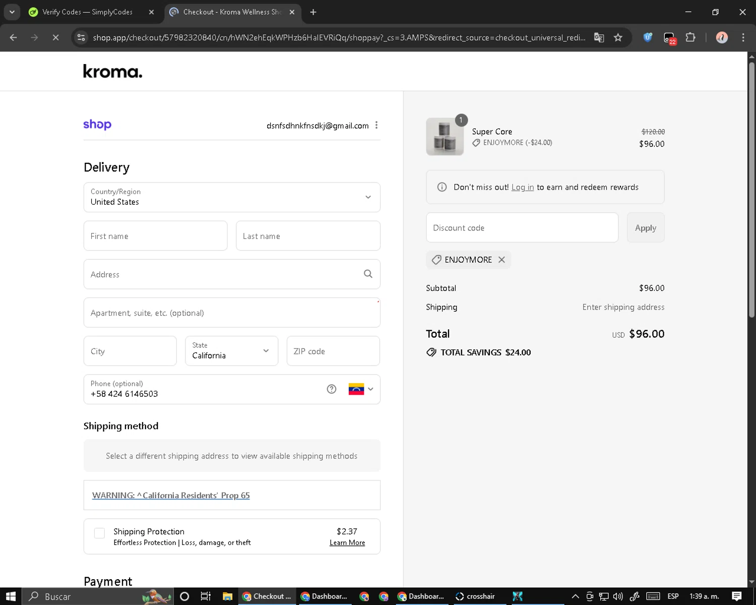Viewport: 756px width, 605px height.
Task: Close the Checkout Kroma Wellness tab
Action: coord(292,12)
